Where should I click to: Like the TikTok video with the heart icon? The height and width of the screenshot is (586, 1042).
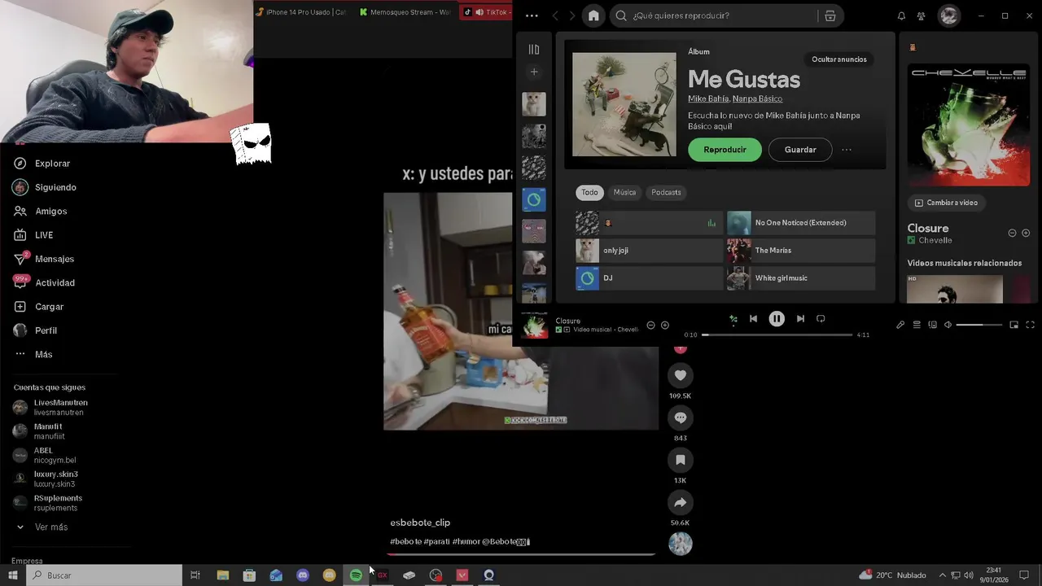pyautogui.click(x=681, y=375)
